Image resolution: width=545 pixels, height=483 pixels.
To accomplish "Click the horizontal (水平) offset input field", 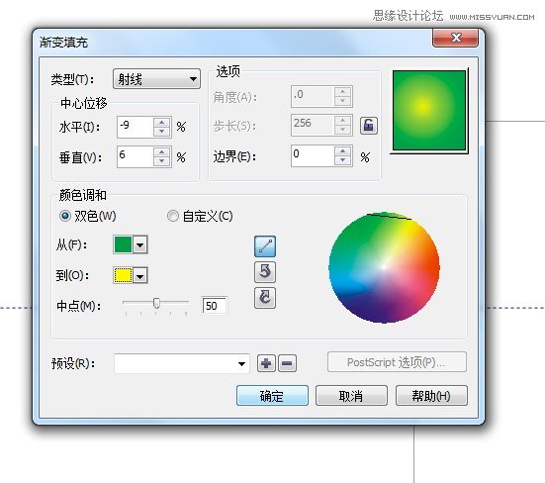I will tap(135, 127).
